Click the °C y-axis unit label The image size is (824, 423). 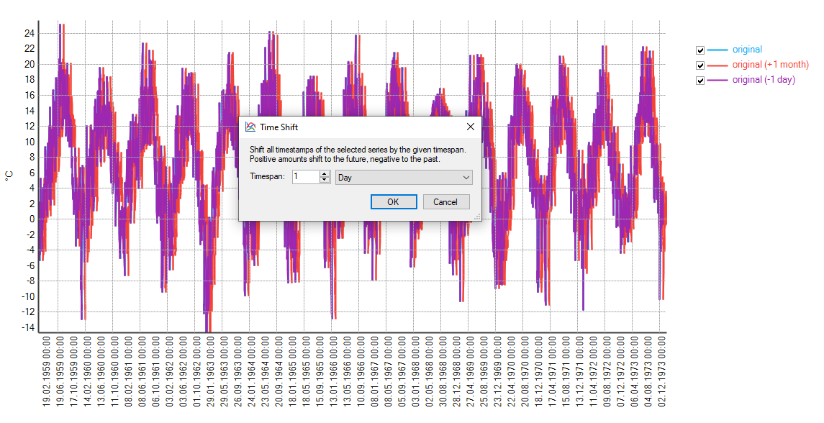click(9, 175)
